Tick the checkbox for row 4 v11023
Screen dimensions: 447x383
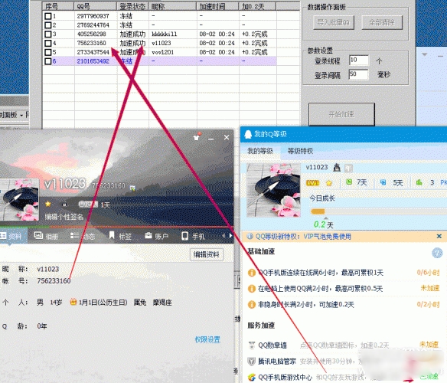tap(48, 43)
